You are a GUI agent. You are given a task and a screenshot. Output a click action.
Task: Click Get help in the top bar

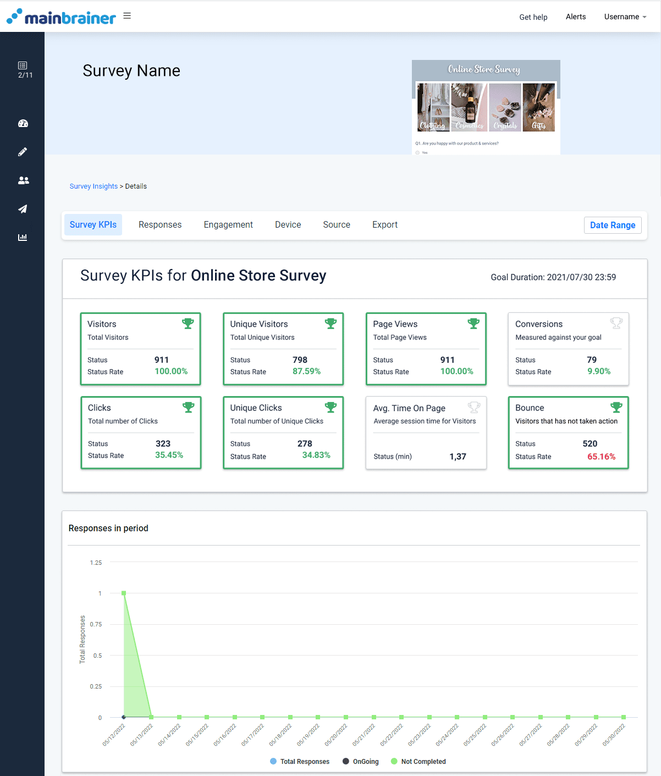pos(533,17)
